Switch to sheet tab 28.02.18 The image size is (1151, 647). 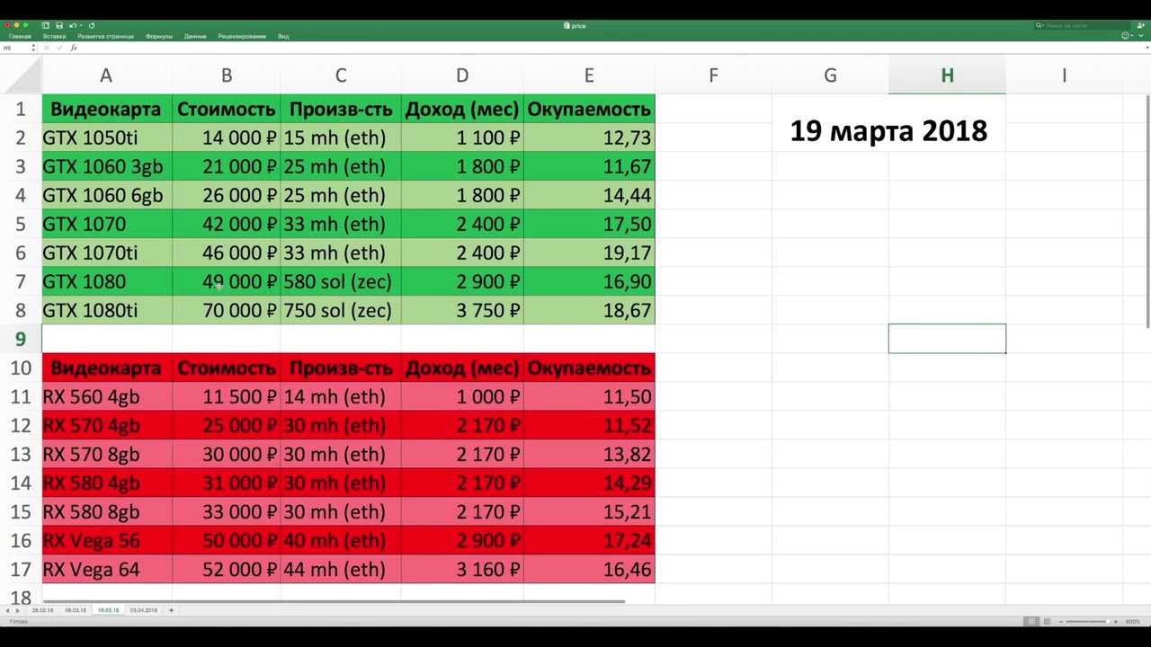coord(42,610)
